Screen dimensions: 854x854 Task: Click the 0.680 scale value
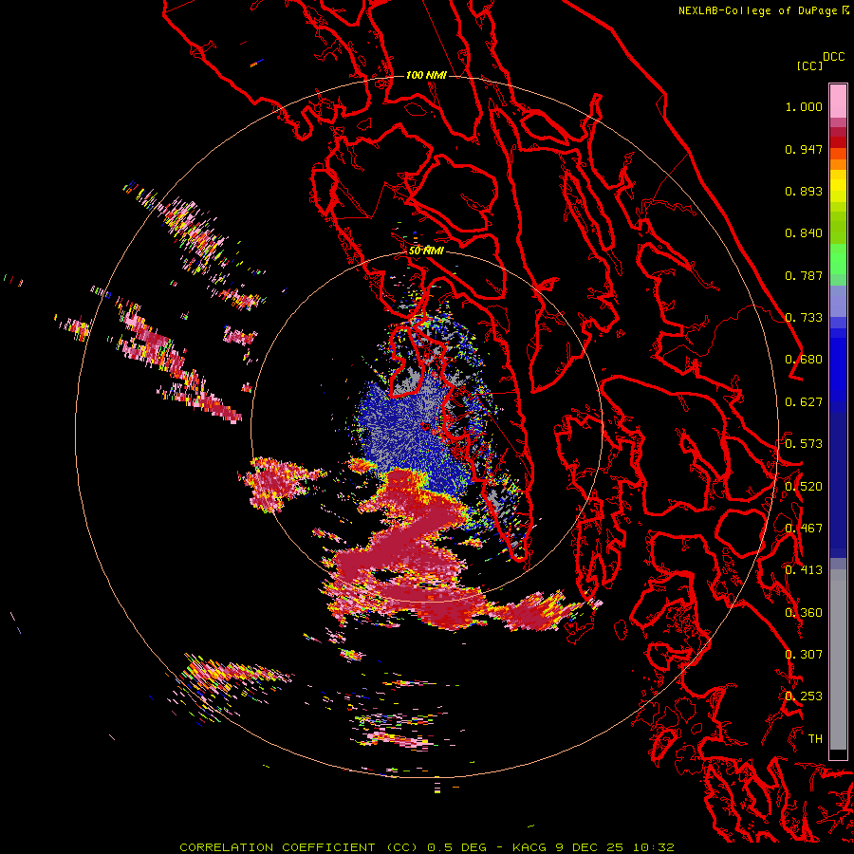[804, 360]
